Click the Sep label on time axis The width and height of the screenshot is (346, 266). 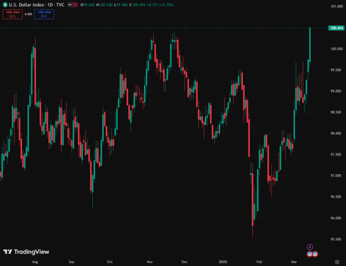[x=71, y=262]
